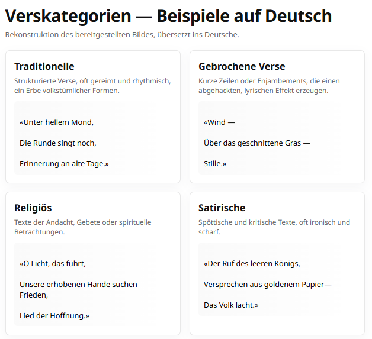Select the "Traditionelle" card heading
Viewport: 372px width, 339px height.
click(44, 66)
